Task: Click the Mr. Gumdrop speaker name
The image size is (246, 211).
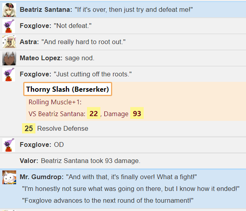Action: point(42,177)
